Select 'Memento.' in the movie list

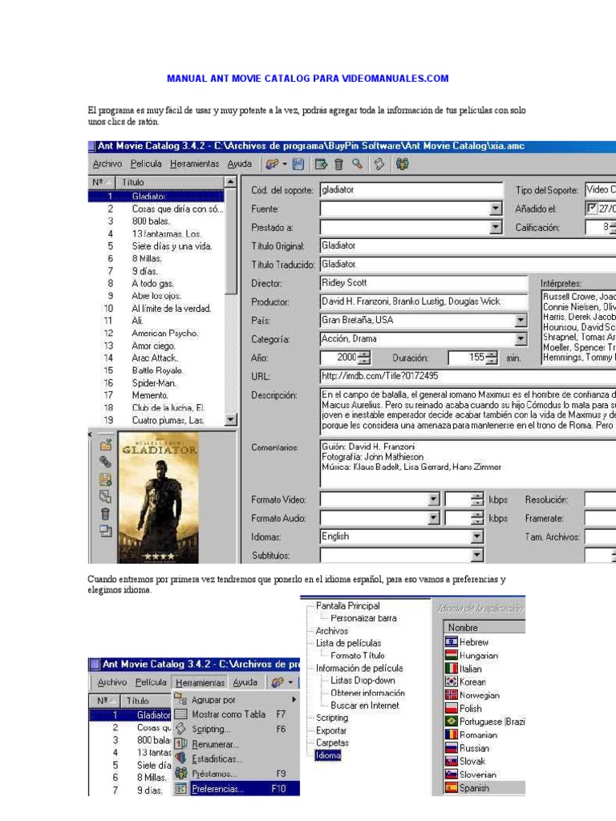click(149, 395)
